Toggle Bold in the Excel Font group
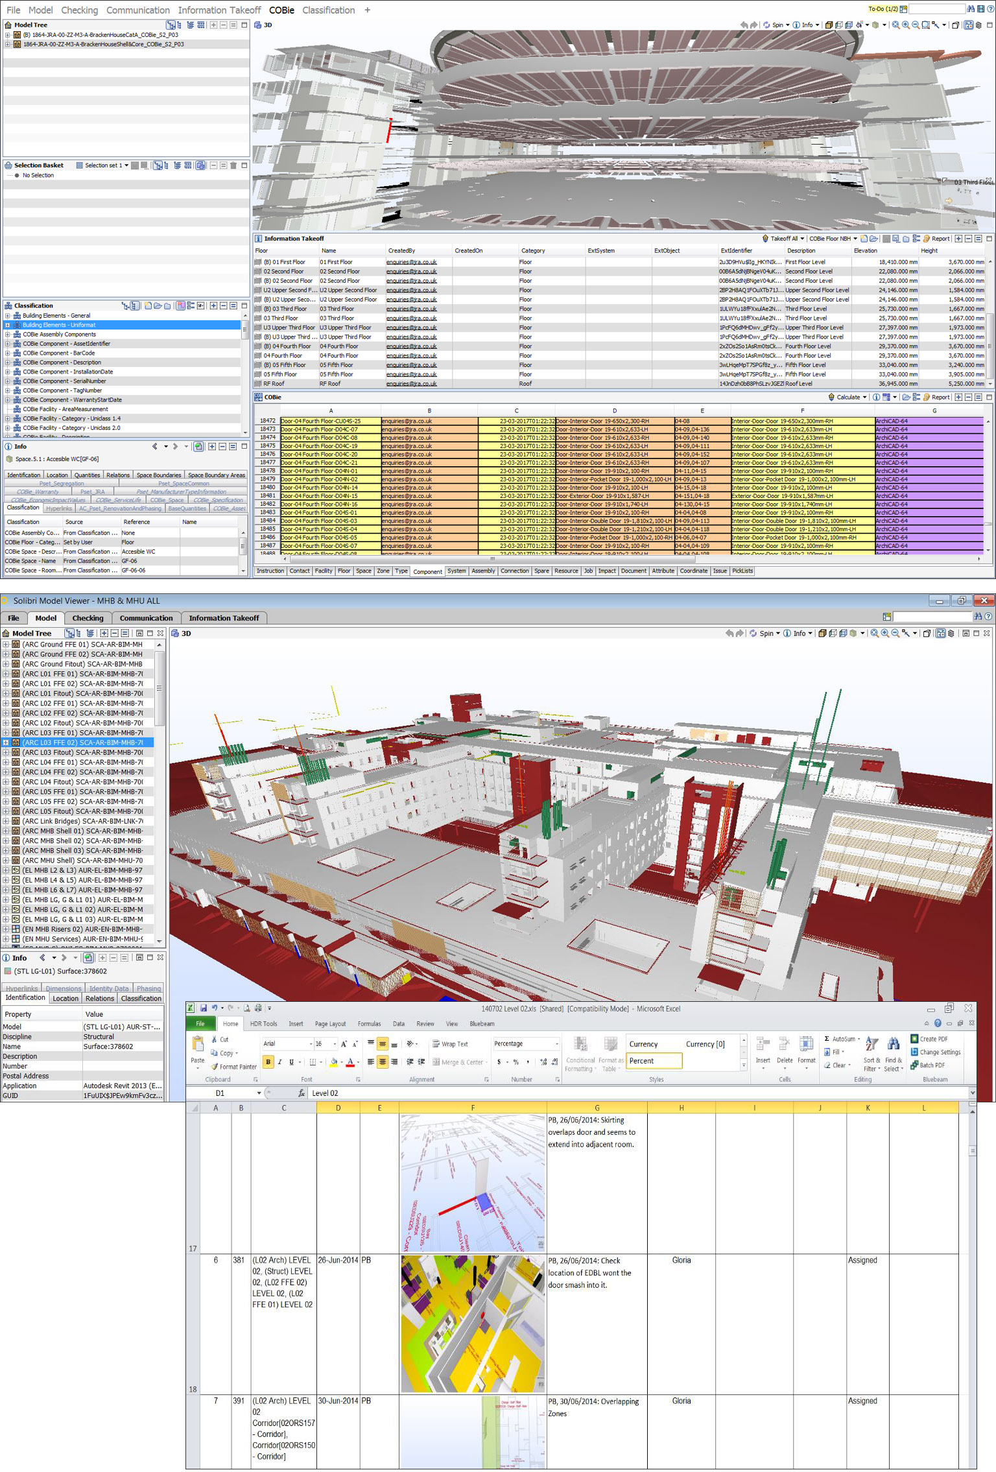The image size is (996, 1472). click(x=268, y=1062)
